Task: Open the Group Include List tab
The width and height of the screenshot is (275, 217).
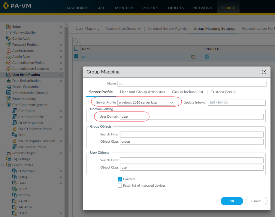Action: point(188,92)
